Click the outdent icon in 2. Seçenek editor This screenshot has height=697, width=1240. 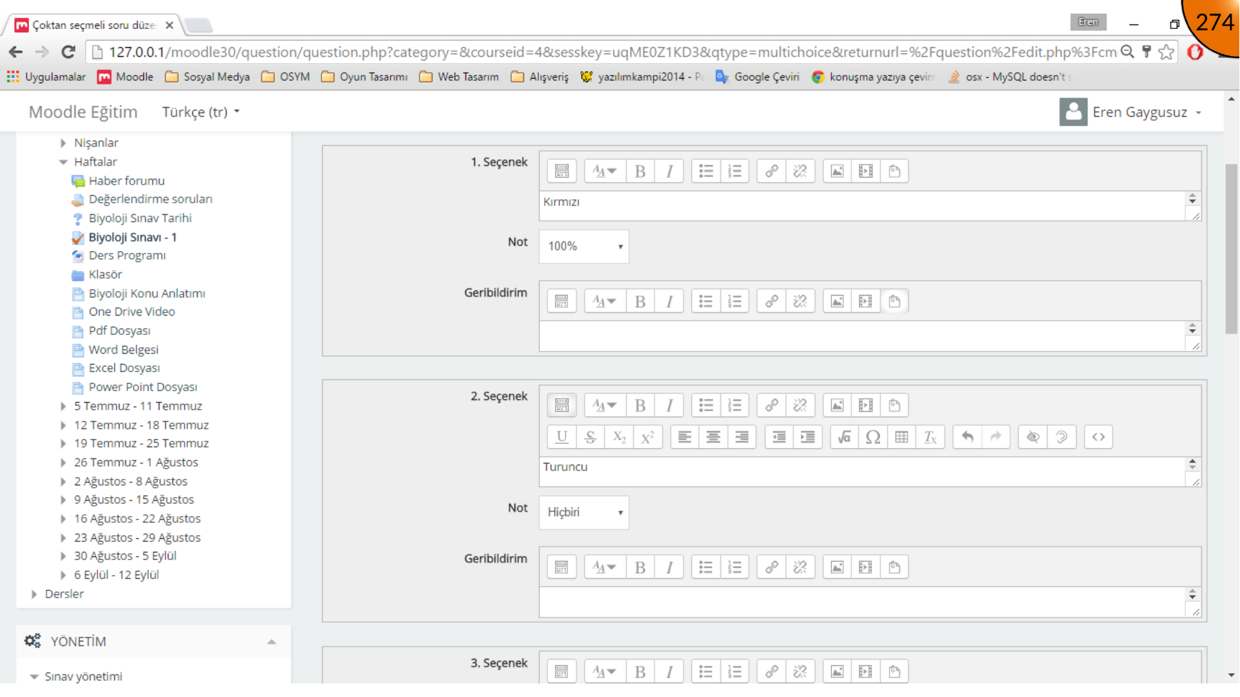[779, 437]
